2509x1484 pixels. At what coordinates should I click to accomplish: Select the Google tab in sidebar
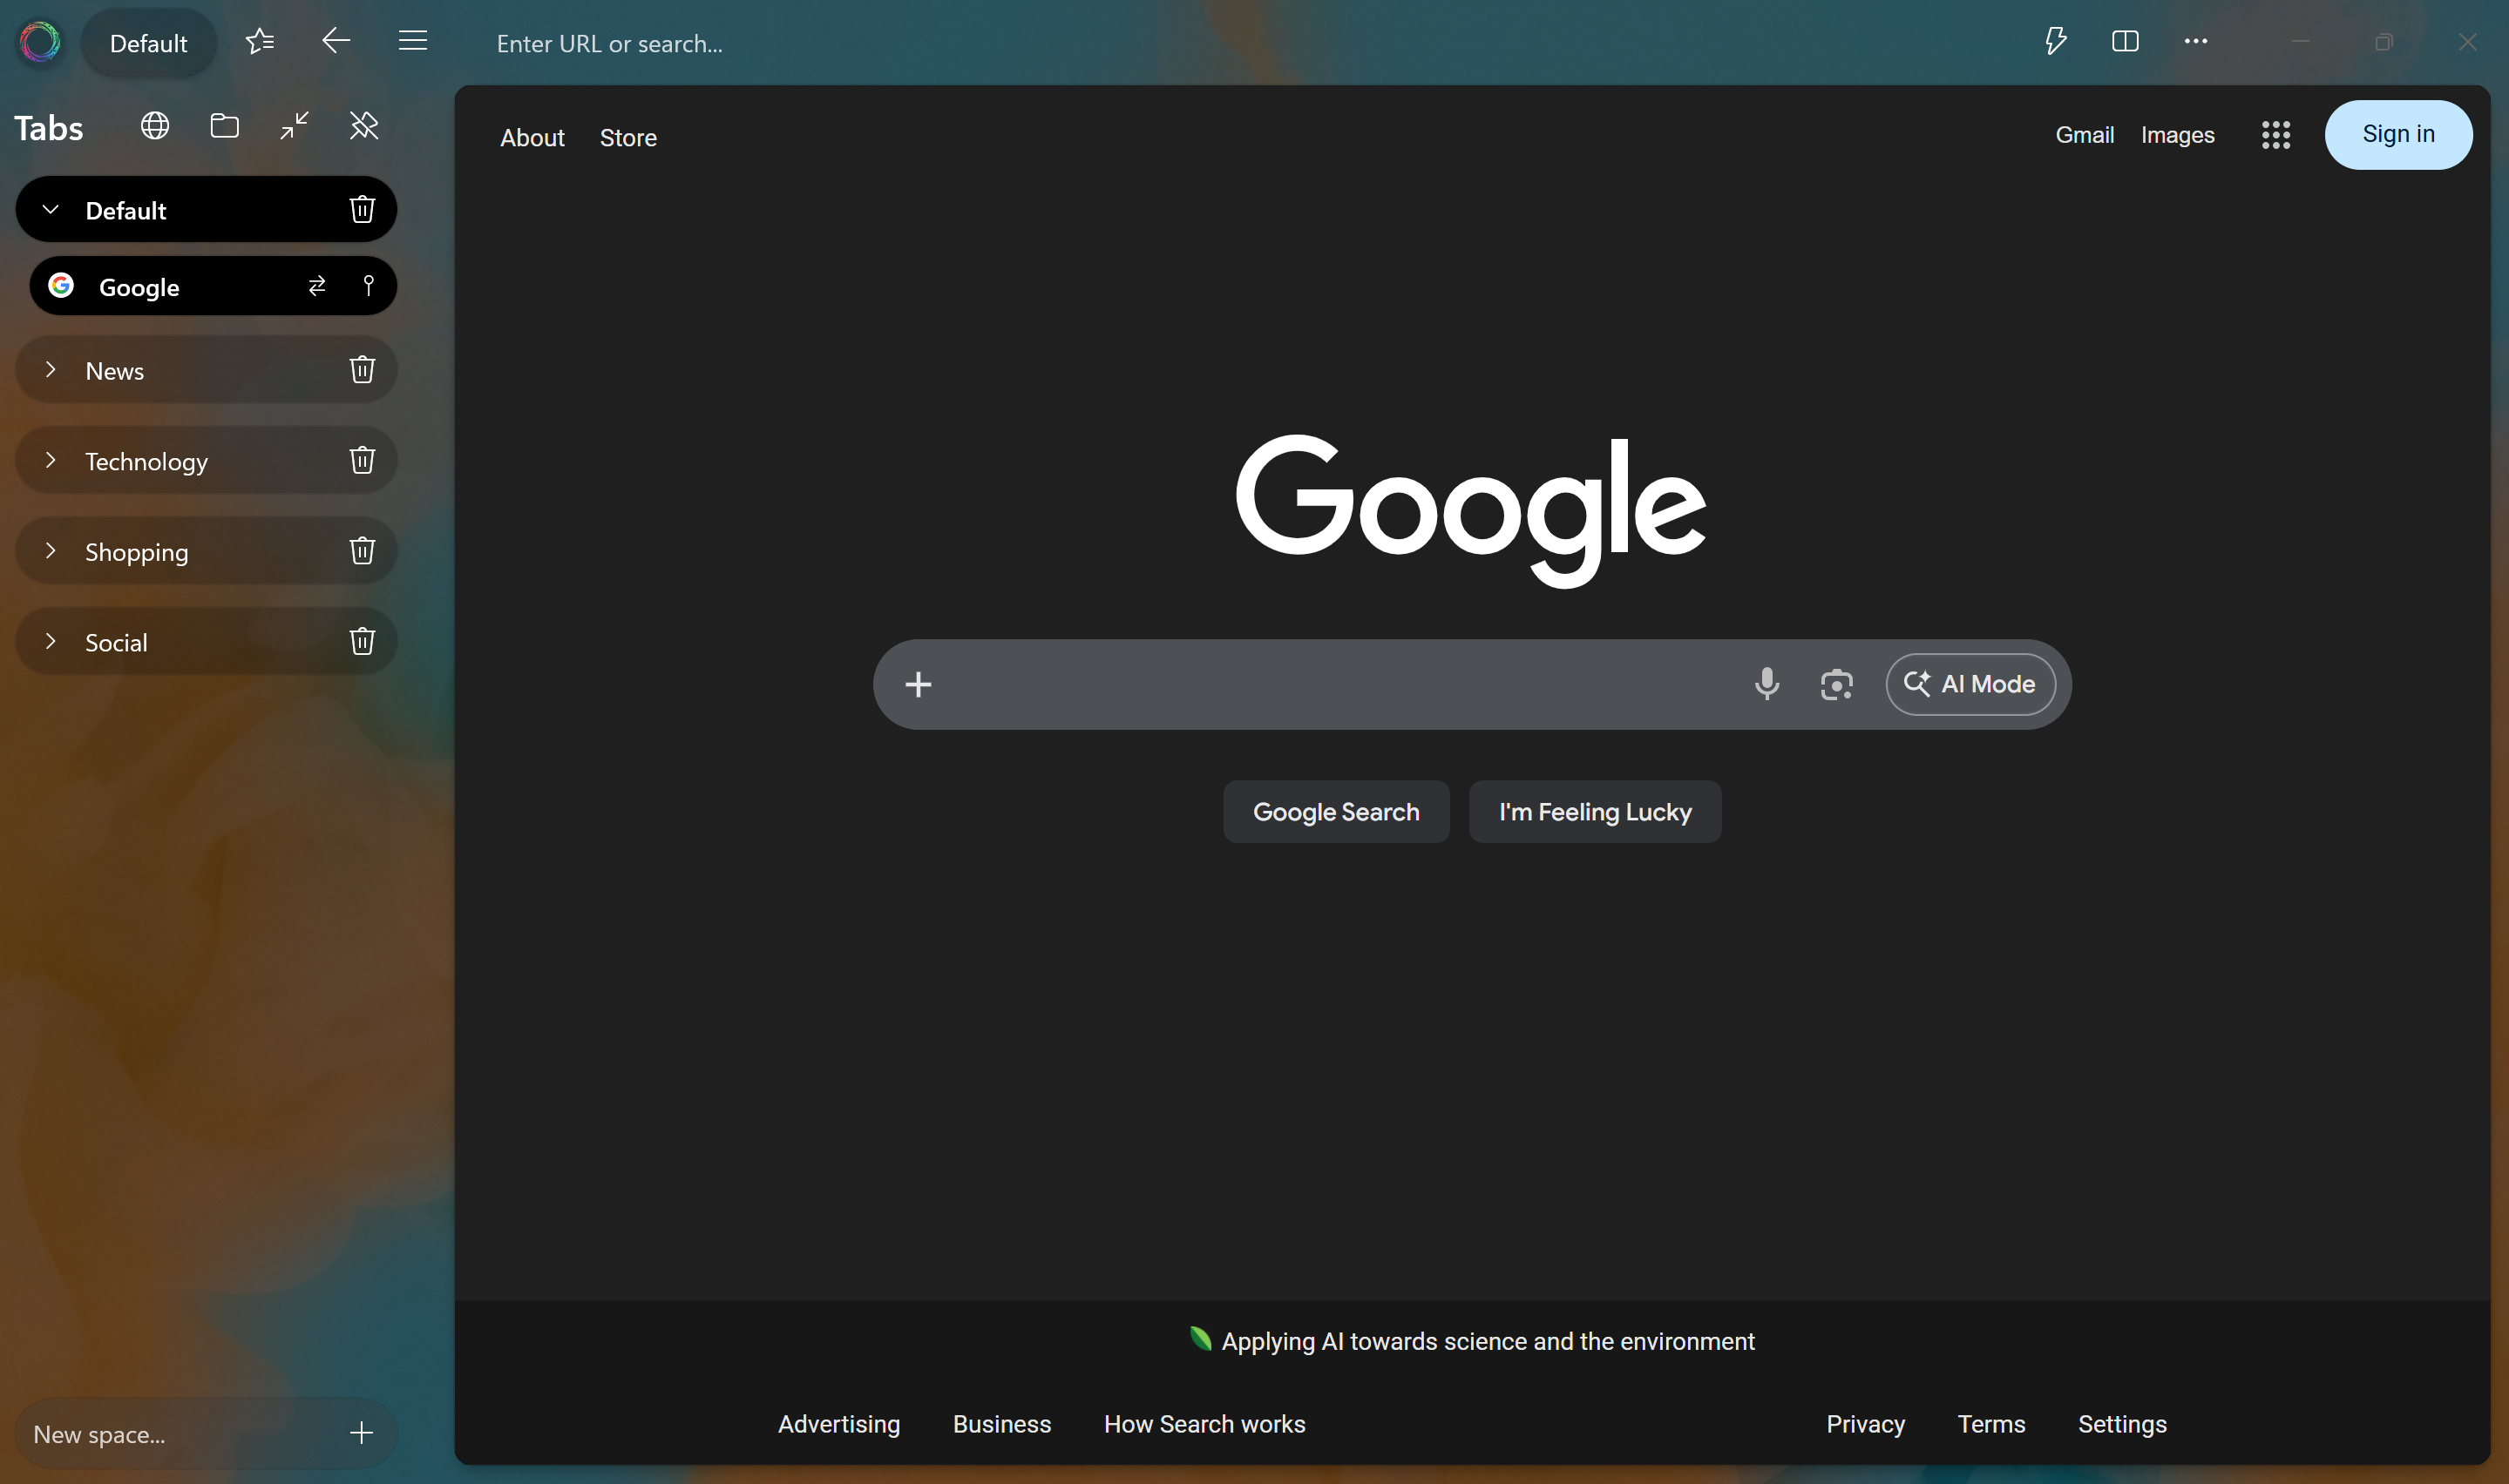pos(214,287)
